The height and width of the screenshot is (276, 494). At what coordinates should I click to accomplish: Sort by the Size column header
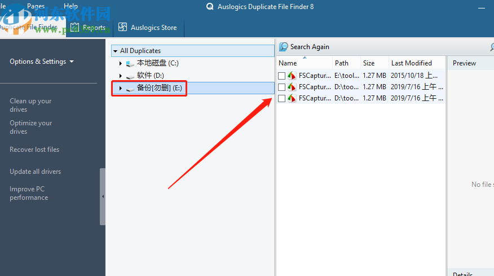[x=374, y=63]
